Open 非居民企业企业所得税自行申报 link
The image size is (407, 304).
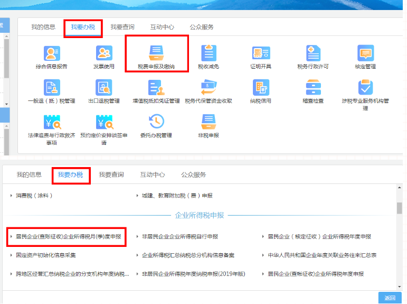coord(180,237)
